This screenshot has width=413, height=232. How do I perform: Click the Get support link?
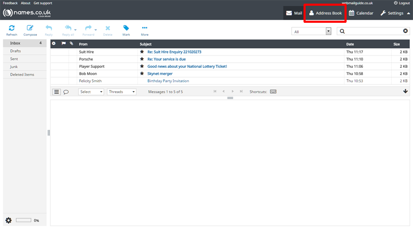tap(43, 3)
